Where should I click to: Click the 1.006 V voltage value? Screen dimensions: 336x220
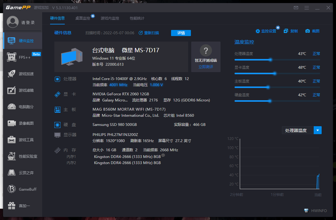pyautogui.click(x=156, y=85)
